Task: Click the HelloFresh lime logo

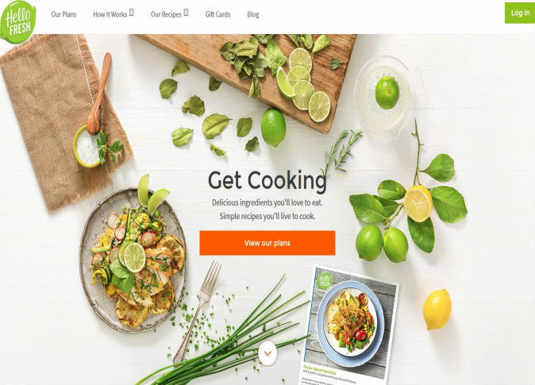Action: click(17, 22)
